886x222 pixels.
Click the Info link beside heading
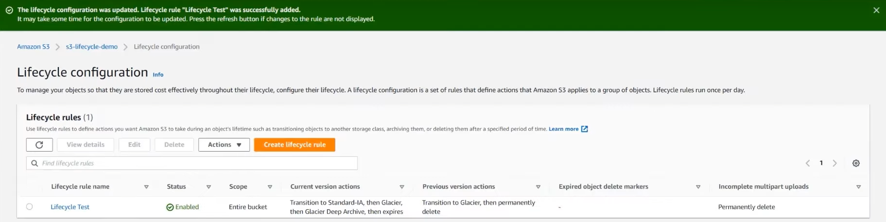click(158, 75)
